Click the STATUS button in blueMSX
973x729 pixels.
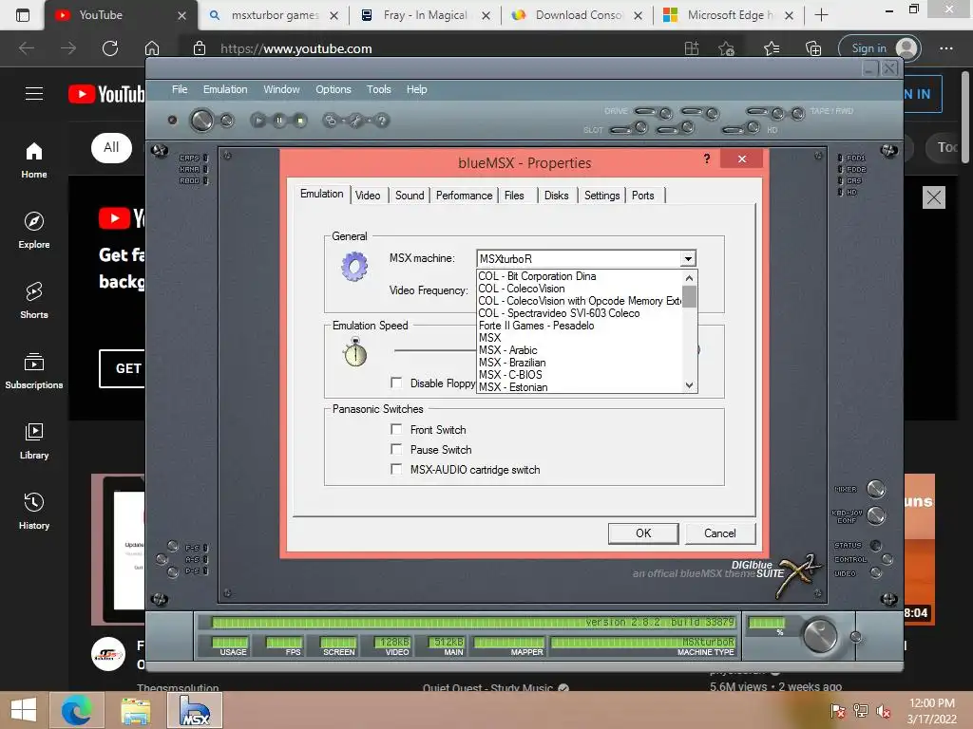(875, 546)
